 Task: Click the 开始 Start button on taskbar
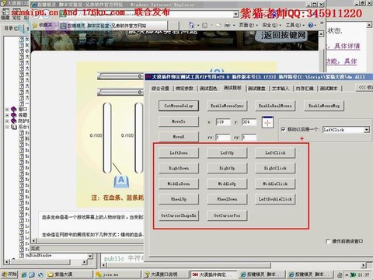tap(9, 275)
